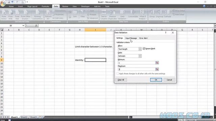The height and width of the screenshot is (121, 216).
Task: Open quick access toolbar customize dropdown
Action: 27,2
